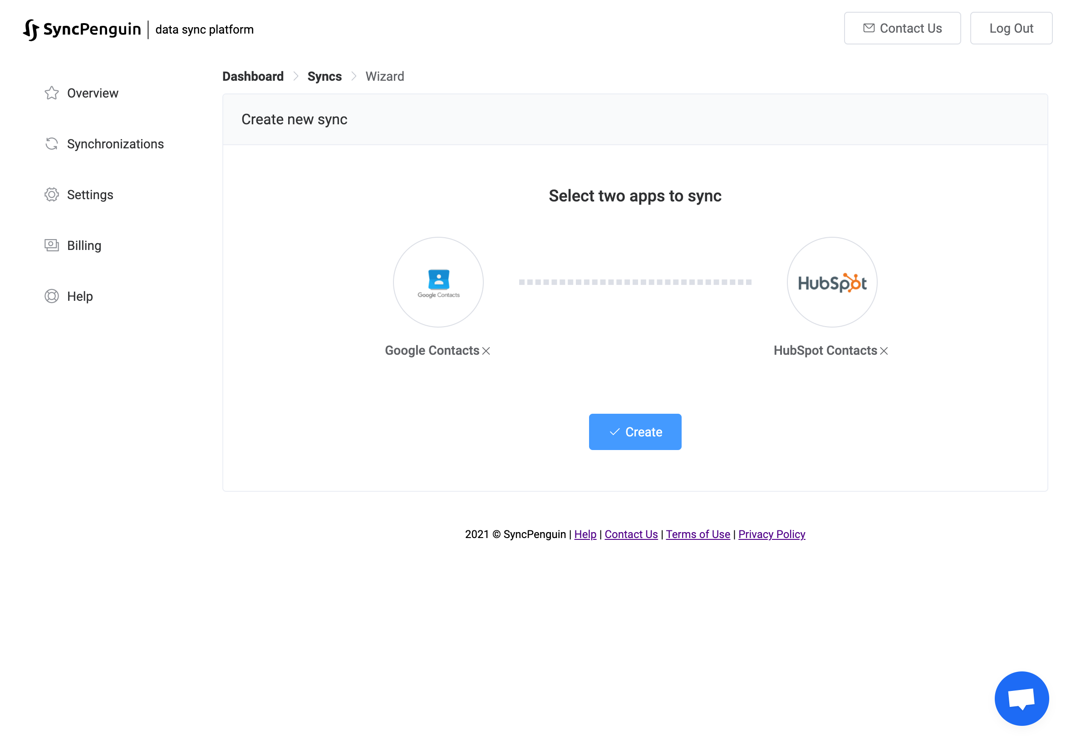Remove Google Contacts with the X
The image size is (1071, 744).
pos(486,351)
